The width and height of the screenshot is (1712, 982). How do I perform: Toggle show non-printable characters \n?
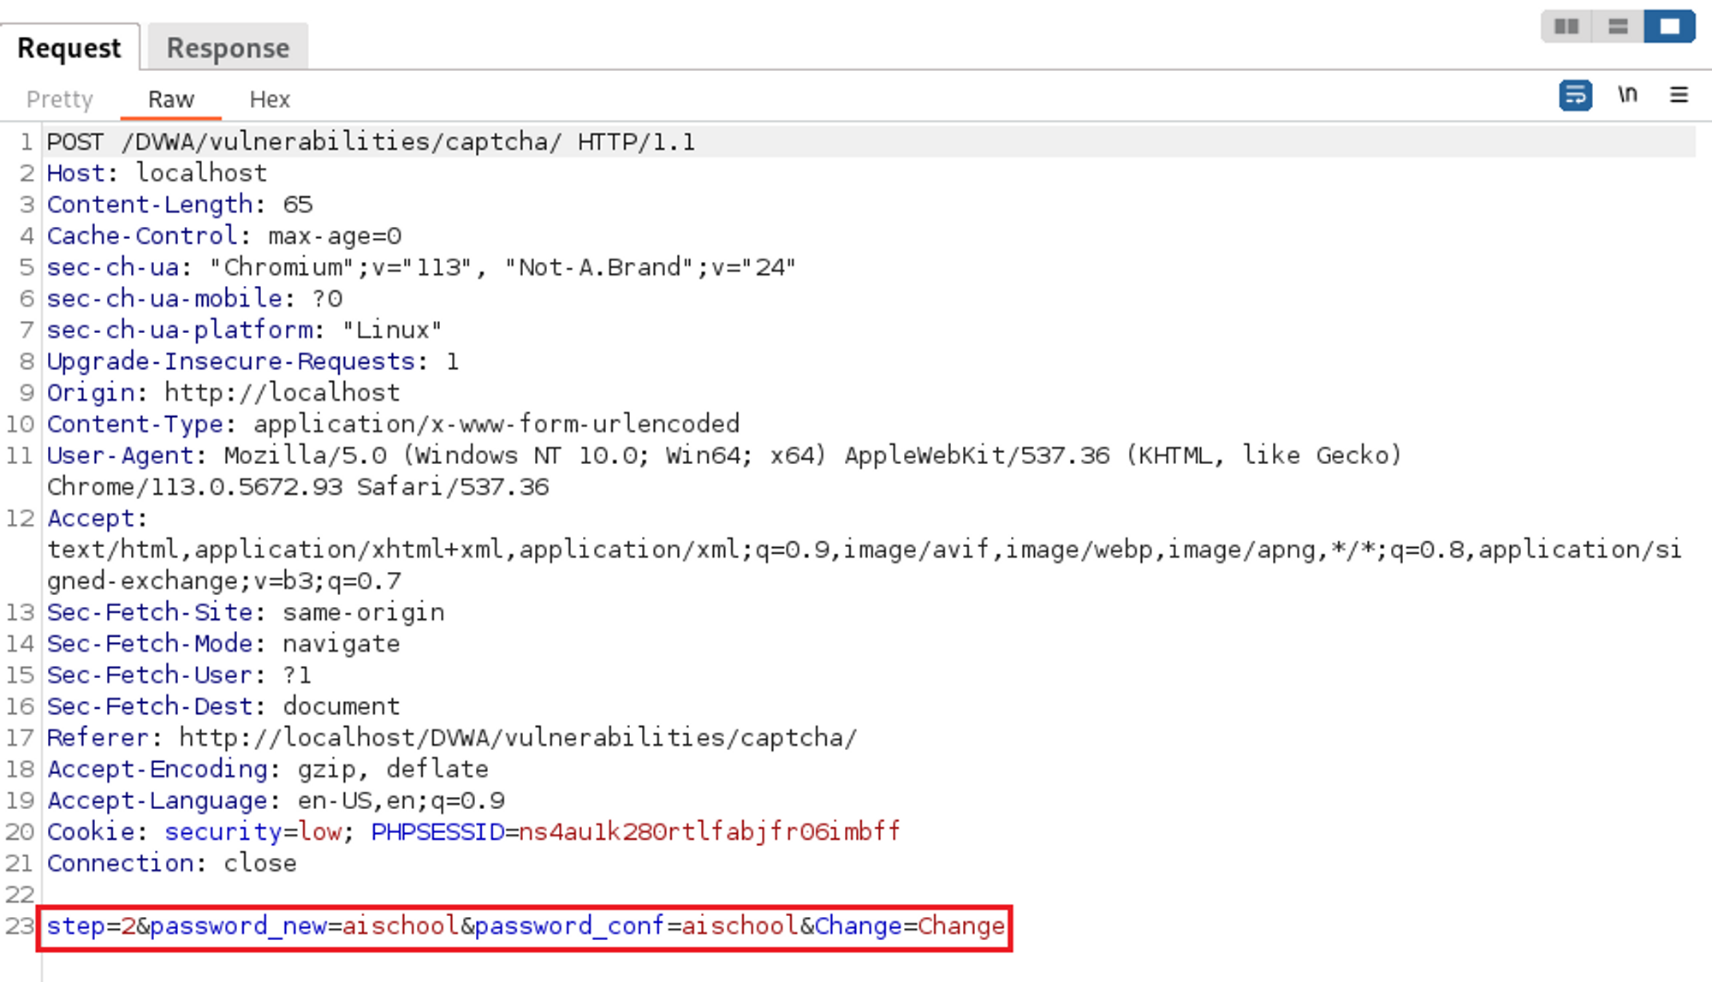pyautogui.click(x=1627, y=95)
